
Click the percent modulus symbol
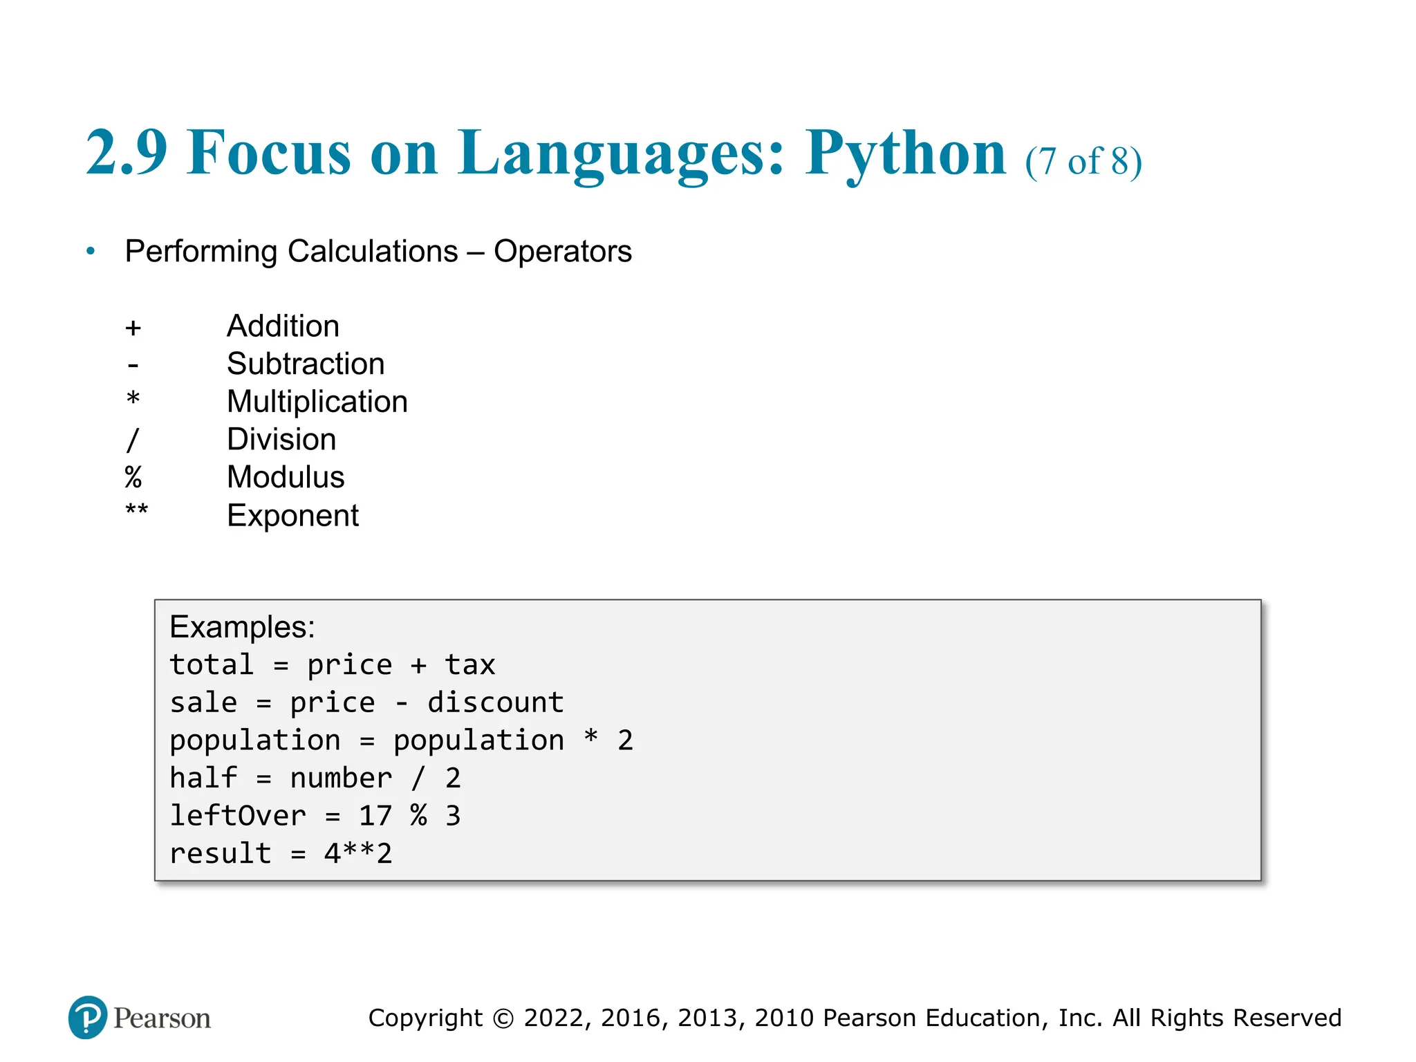click(x=133, y=478)
